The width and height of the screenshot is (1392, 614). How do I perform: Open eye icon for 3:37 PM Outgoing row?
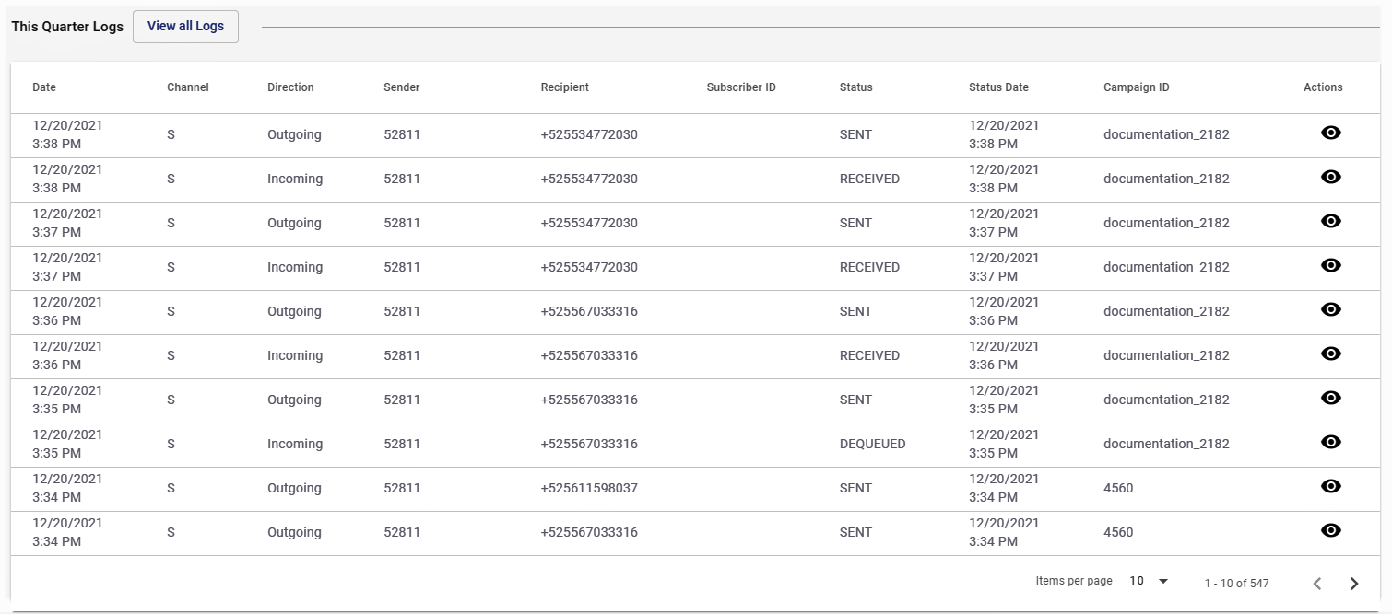coord(1330,221)
